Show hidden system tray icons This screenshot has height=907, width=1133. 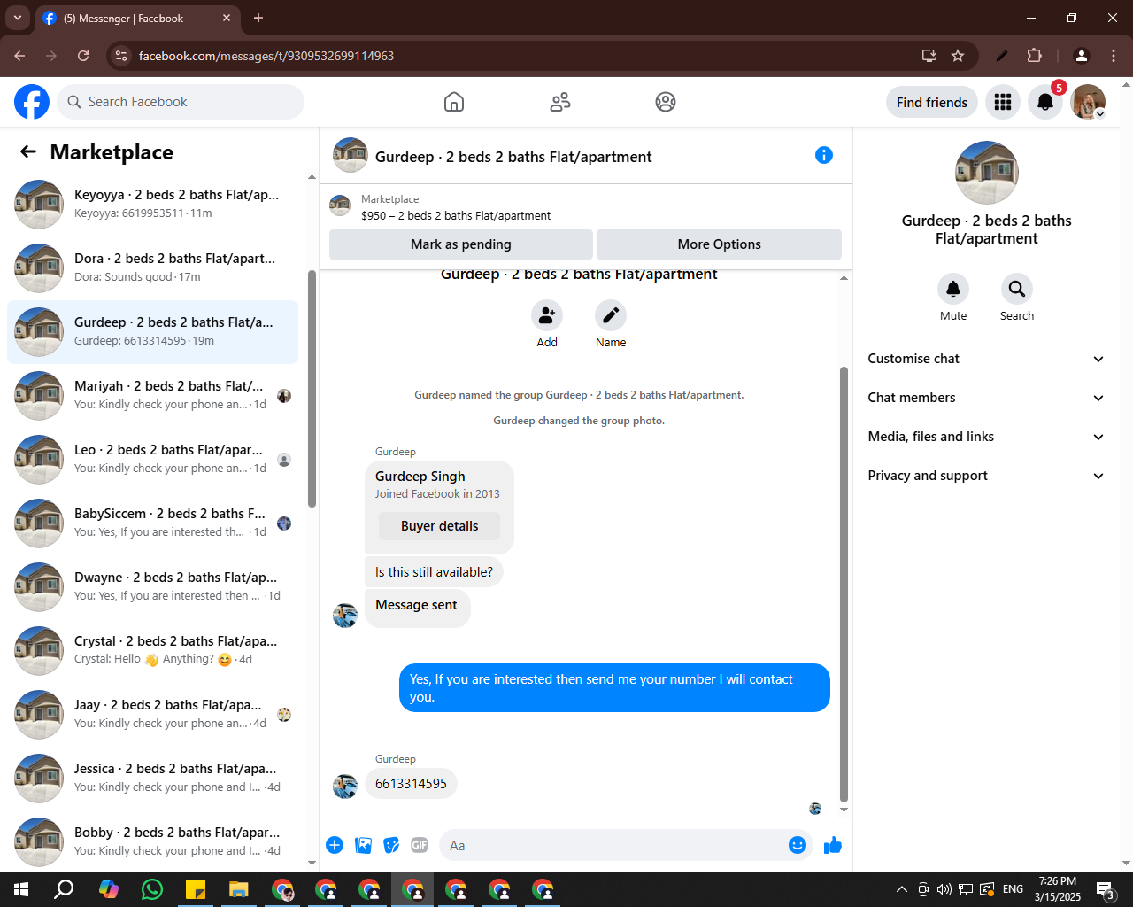pyautogui.click(x=901, y=889)
